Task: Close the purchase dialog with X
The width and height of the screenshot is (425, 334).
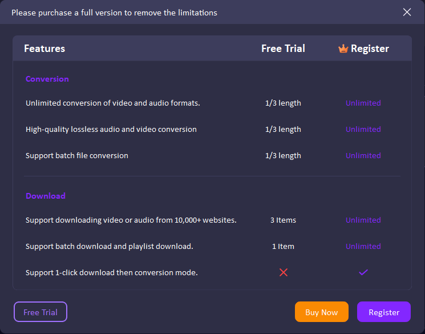Action: [x=407, y=12]
